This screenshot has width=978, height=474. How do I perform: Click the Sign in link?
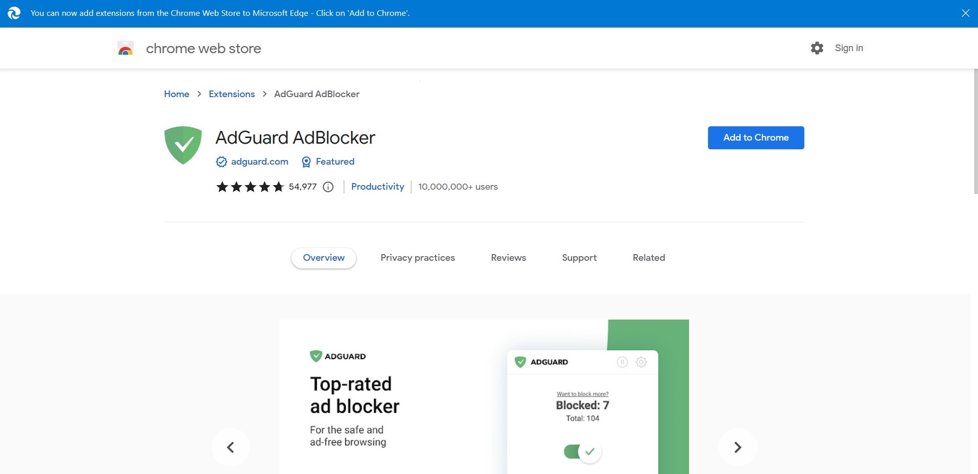(x=848, y=48)
